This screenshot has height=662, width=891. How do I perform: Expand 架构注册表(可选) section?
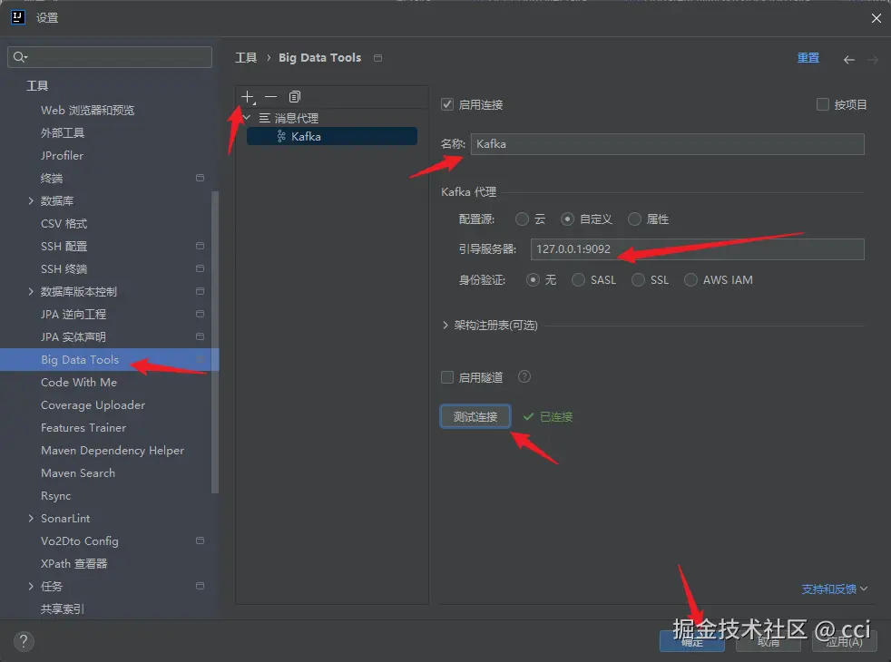coord(445,325)
